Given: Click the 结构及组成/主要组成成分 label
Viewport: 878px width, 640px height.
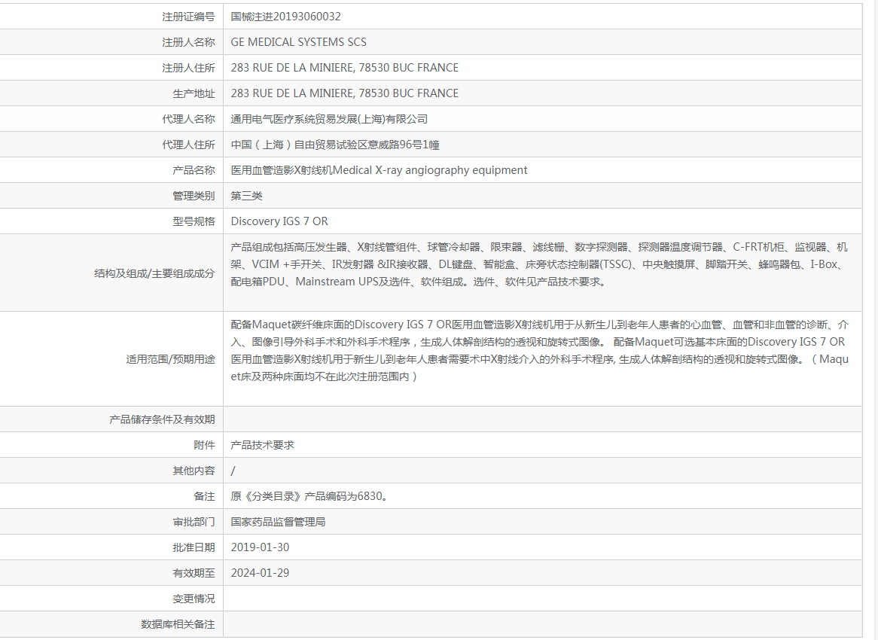Looking at the screenshot, I should 154,273.
